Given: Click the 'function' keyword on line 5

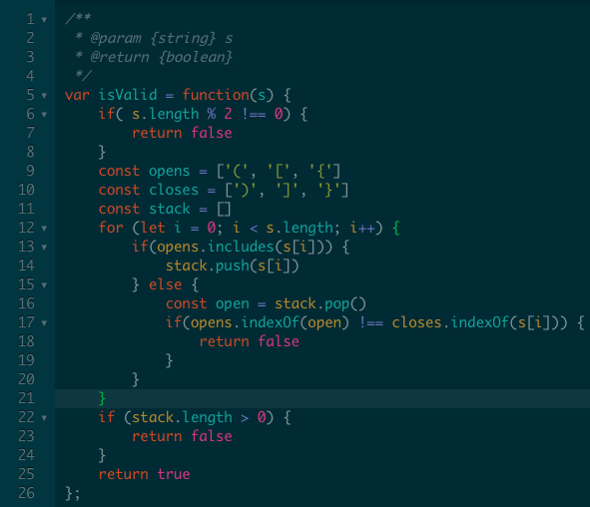Looking at the screenshot, I should tap(216, 95).
